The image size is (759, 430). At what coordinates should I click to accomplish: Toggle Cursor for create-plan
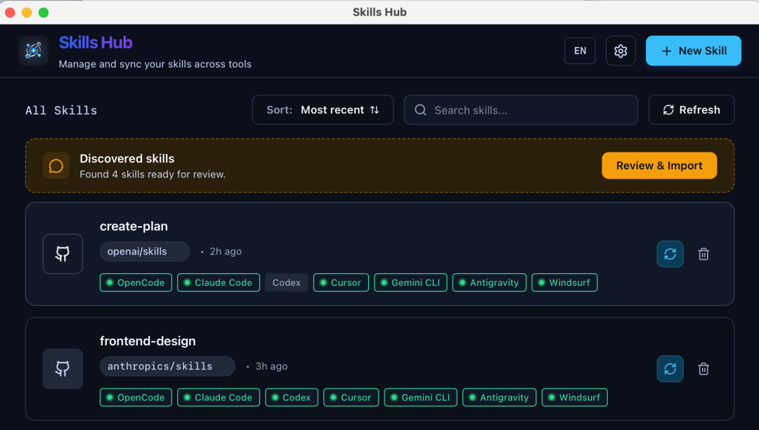point(341,282)
